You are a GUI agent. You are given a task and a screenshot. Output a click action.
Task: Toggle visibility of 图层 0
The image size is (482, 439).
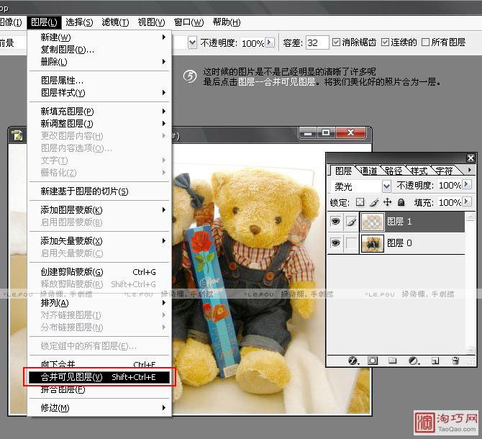pyautogui.click(x=335, y=244)
